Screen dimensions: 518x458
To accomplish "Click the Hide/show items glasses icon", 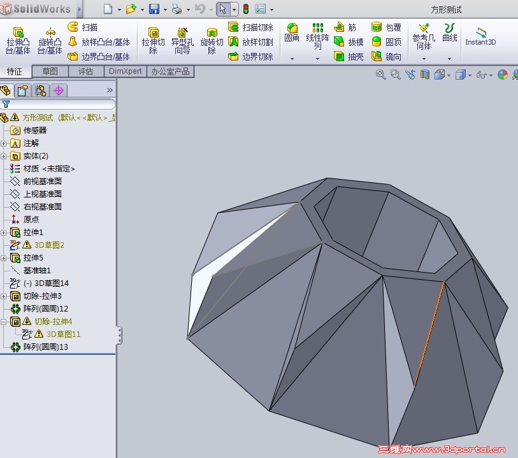I will click(x=481, y=75).
